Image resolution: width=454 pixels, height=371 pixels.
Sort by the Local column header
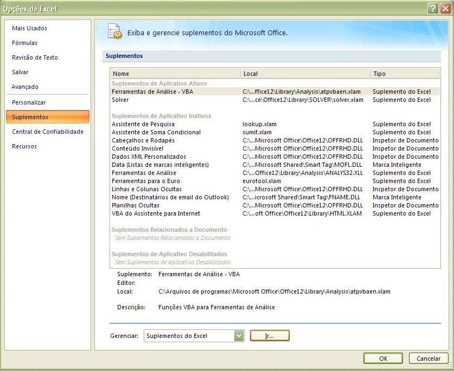(x=305, y=74)
